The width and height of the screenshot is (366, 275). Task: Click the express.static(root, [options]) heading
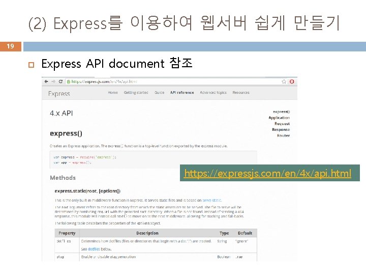pos(87,191)
